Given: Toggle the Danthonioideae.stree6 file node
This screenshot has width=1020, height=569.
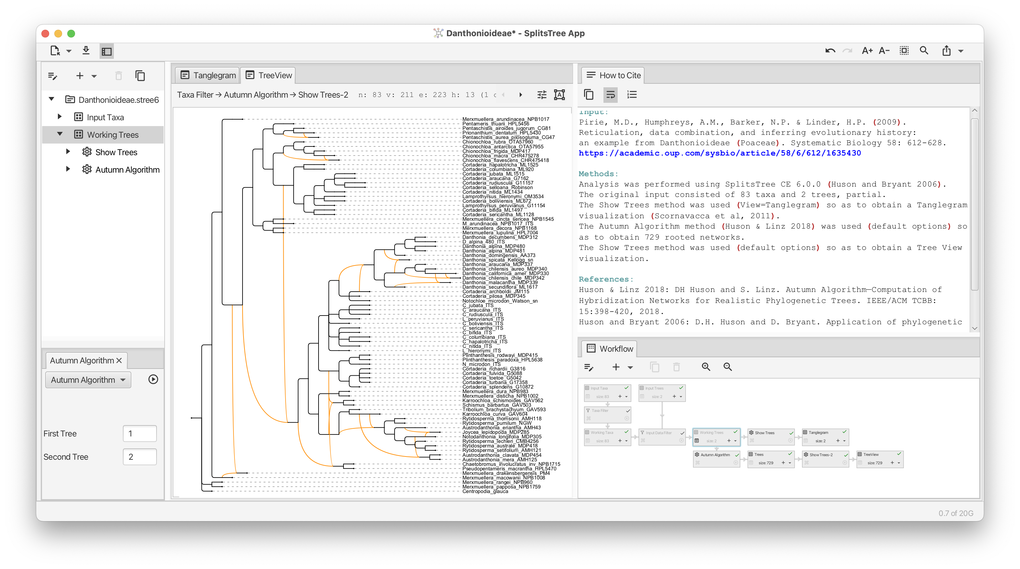Looking at the screenshot, I should 55,100.
